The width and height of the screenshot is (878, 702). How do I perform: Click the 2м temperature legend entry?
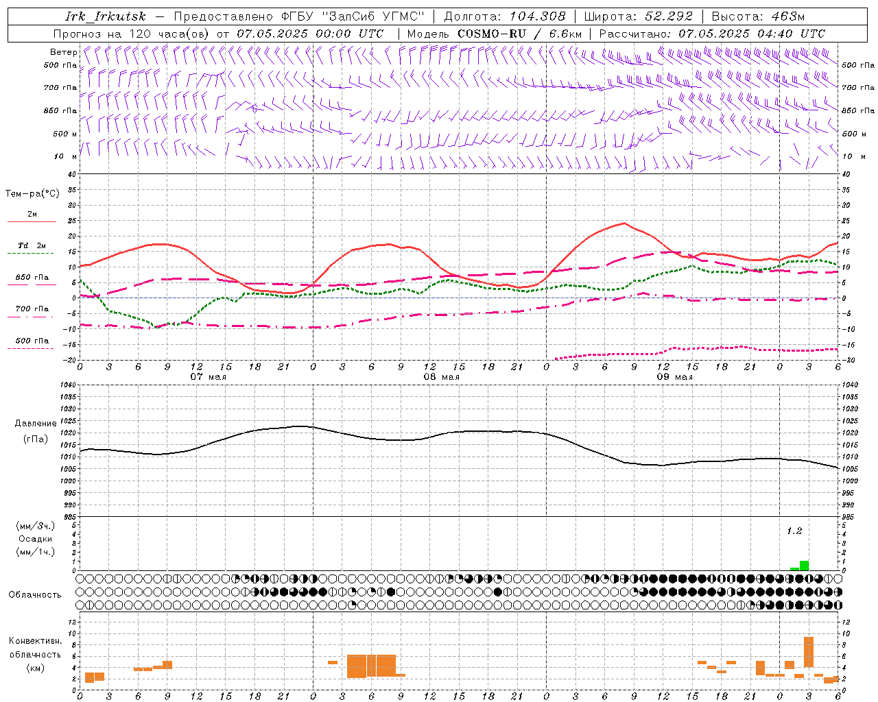32,214
